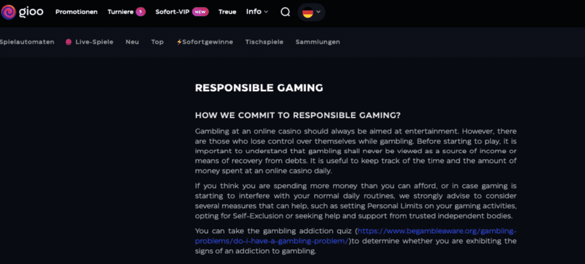Expand the Info dropdown menu
This screenshot has height=264, width=585.
point(257,12)
